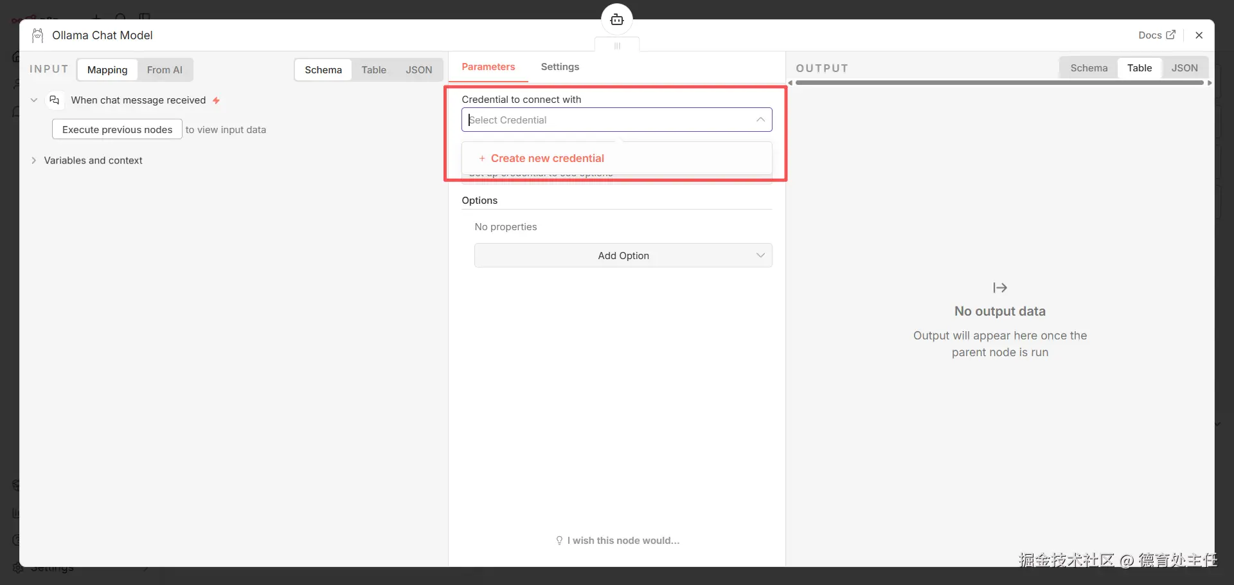Image resolution: width=1234 pixels, height=585 pixels.
Task: Select Table view in the OUTPUT panel
Action: point(1140,68)
